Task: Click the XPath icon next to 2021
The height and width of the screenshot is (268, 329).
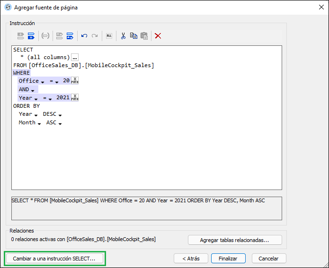Action: tap(75, 98)
